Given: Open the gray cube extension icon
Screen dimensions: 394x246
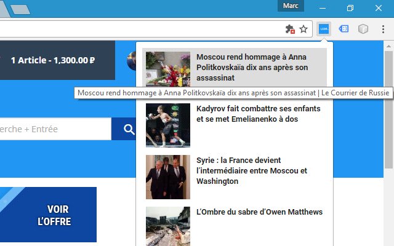Looking at the screenshot, I should tap(363, 29).
